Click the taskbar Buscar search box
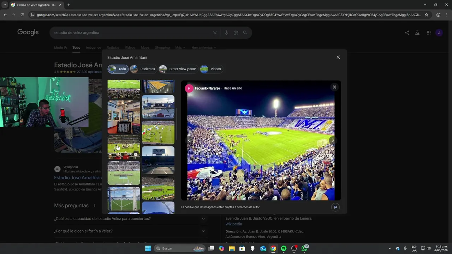Screen dimensions: 452x254 point(180,248)
